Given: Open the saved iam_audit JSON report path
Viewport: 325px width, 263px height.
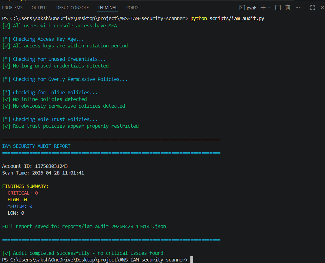Looking at the screenshot, I should point(114,227).
